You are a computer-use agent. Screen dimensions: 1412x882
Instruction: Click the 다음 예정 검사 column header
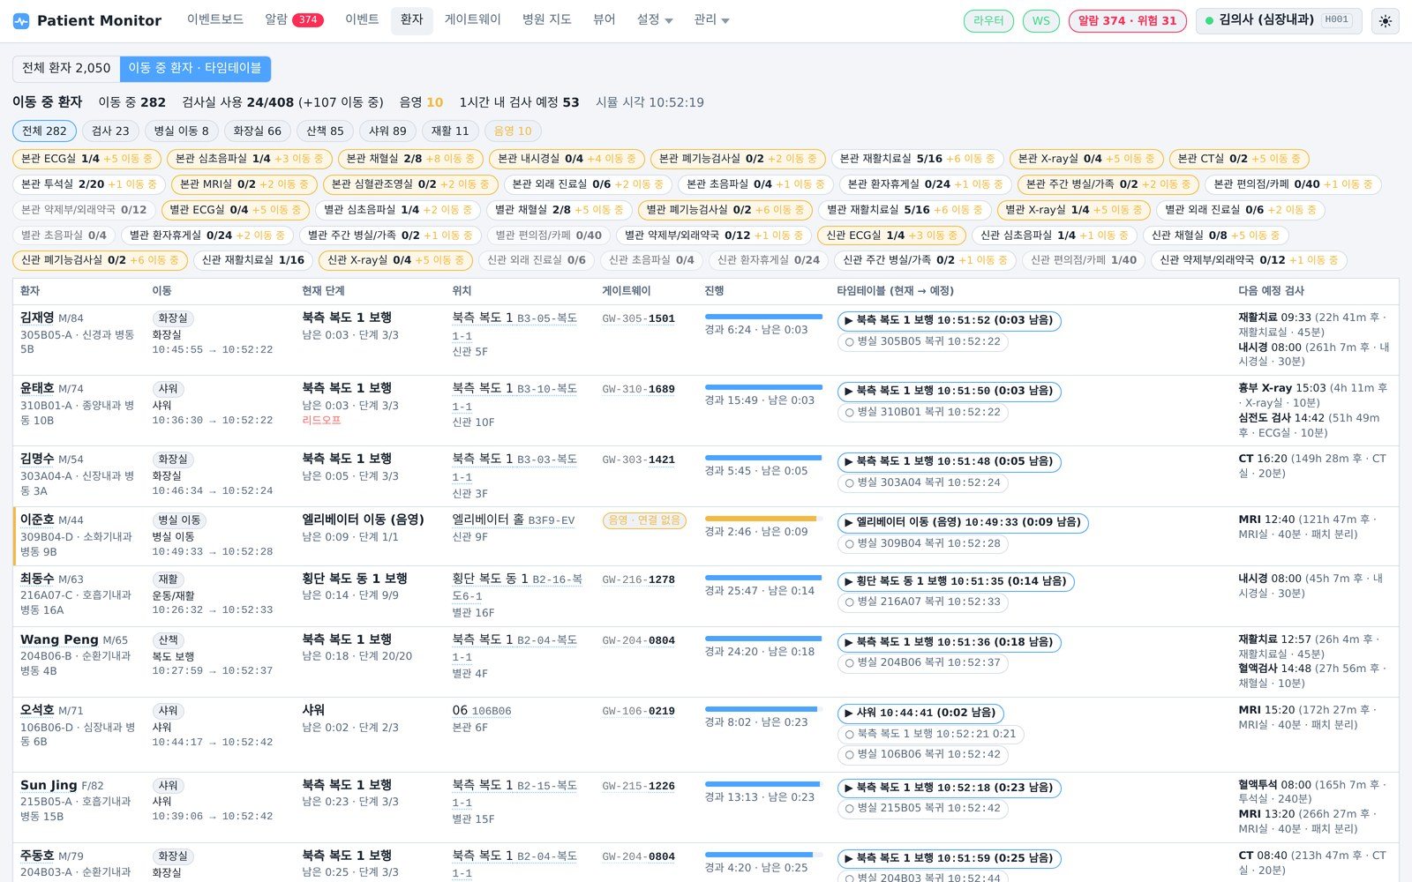click(1271, 291)
